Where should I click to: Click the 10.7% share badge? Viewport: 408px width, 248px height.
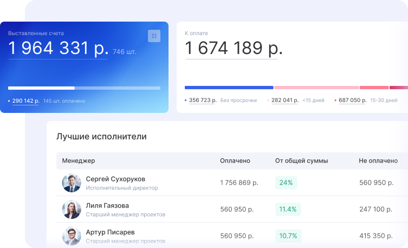288,236
